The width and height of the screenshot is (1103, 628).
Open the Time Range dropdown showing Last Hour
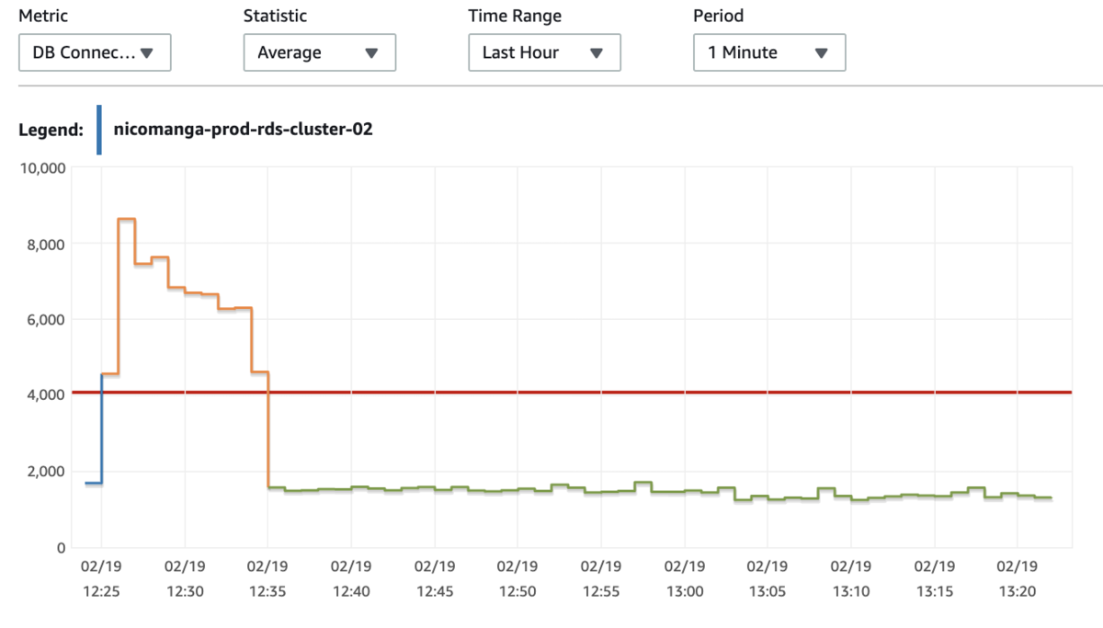tap(544, 52)
